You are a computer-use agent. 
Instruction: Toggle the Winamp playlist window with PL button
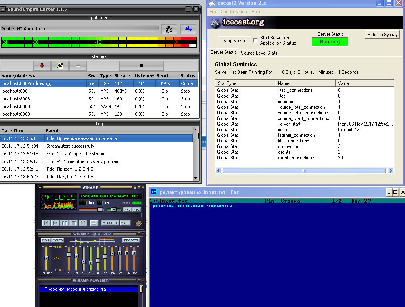(x=137, y=209)
